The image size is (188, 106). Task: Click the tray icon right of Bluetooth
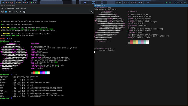148,2
